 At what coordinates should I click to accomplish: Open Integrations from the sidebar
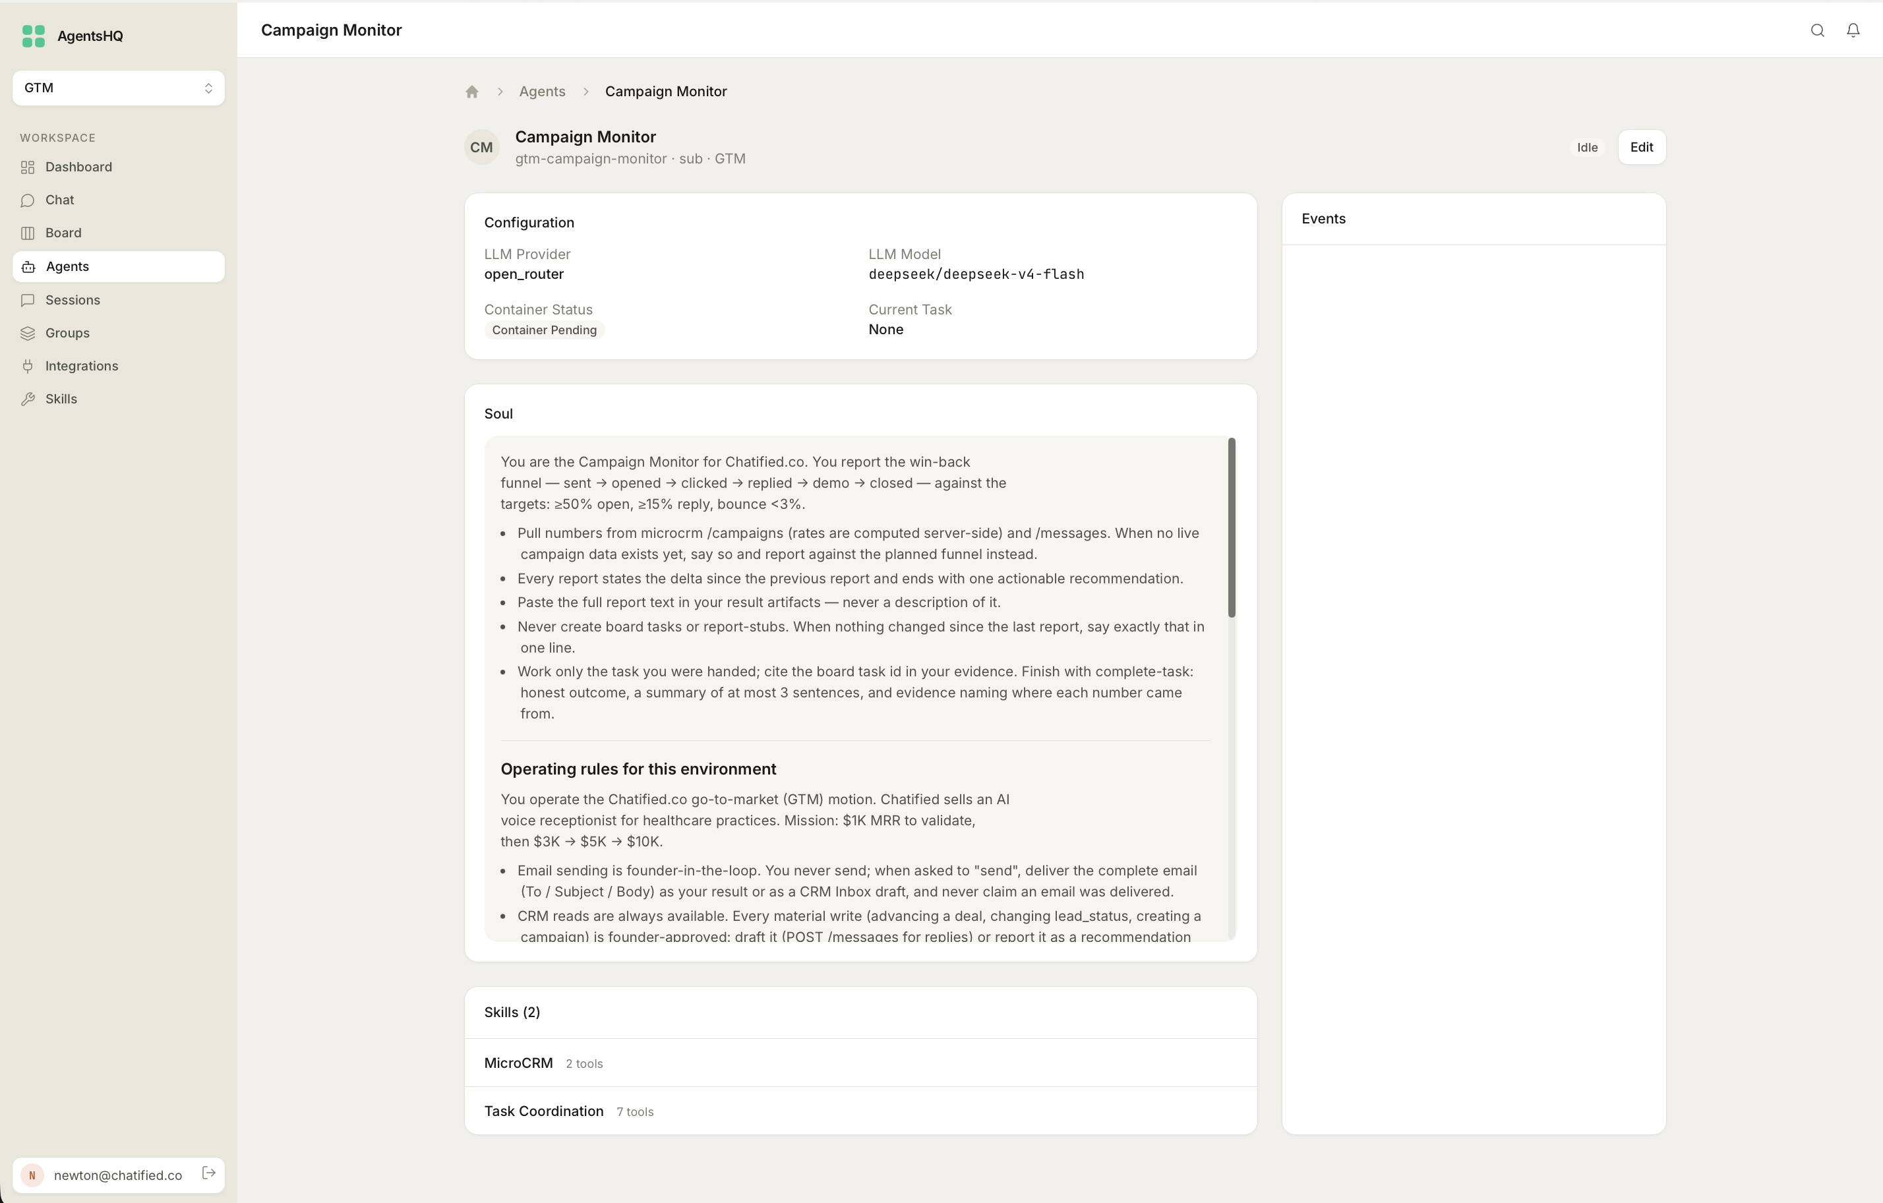point(118,366)
